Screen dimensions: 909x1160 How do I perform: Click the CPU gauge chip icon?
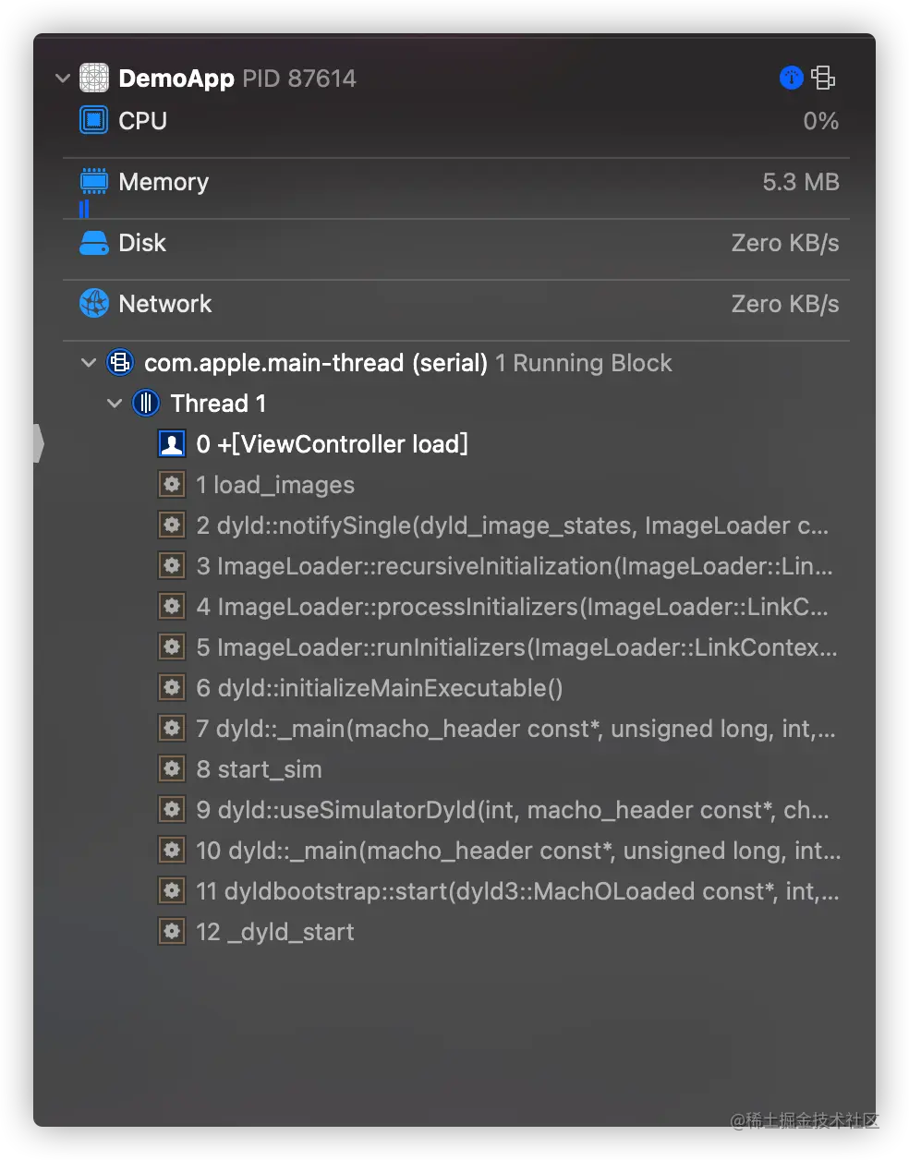(x=94, y=121)
